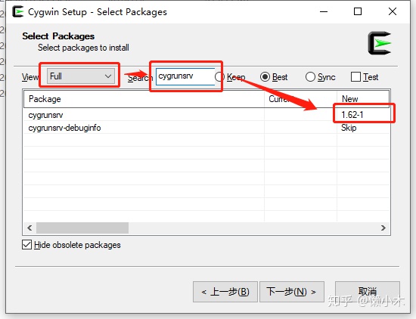The width and height of the screenshot is (416, 319).
Task: Click the Cygwin icon in title bar
Action: tap(18, 12)
